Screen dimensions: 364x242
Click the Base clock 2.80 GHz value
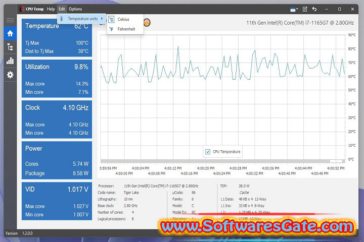tap(130, 206)
